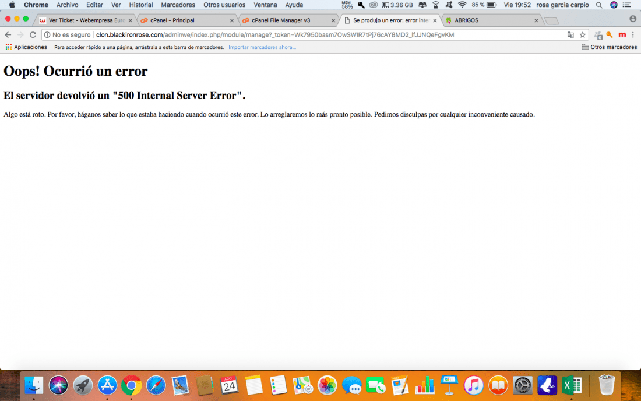Open the Otros usuarios menu
The image size is (641, 401).
(224, 5)
